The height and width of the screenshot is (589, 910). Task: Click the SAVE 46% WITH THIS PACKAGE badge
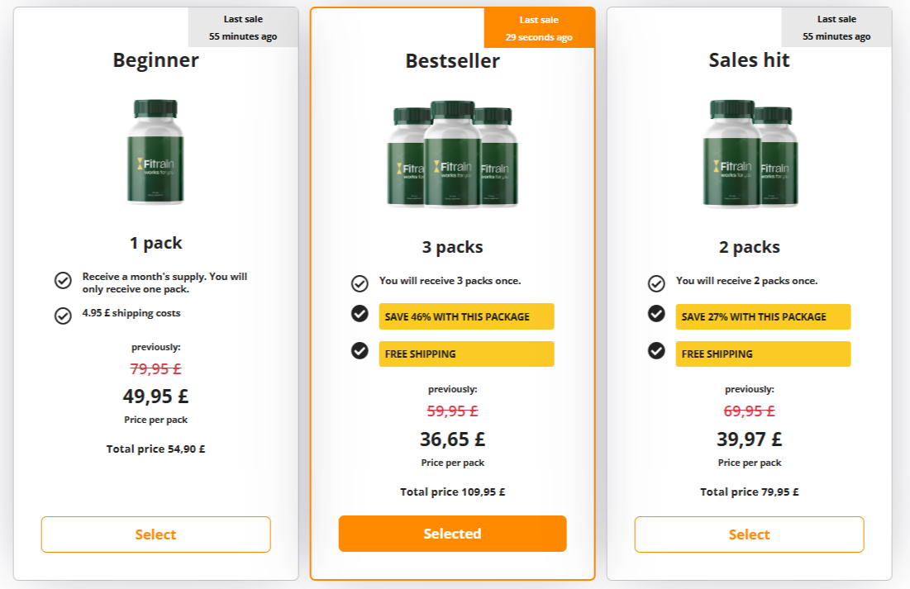pyautogui.click(x=466, y=316)
